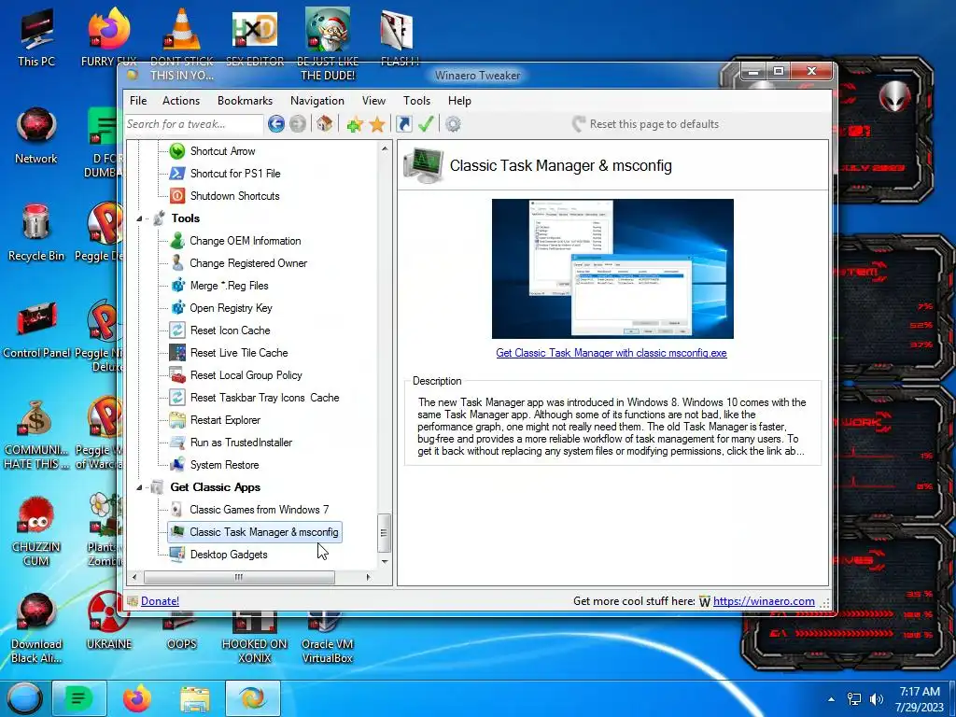This screenshot has height=717, width=956.
Task: Select the UKRAINE desktop icon
Action: point(108,621)
